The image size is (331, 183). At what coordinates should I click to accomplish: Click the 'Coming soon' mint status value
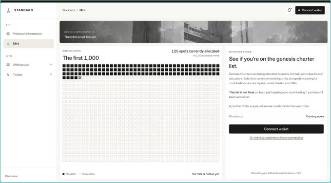pyautogui.click(x=315, y=116)
